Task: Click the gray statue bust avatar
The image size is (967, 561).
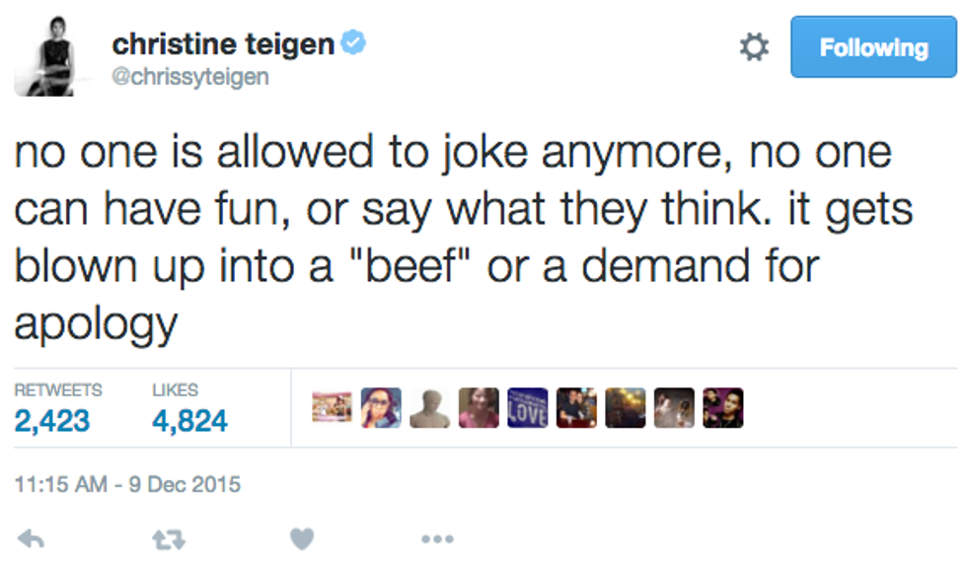Action: click(x=430, y=407)
